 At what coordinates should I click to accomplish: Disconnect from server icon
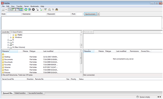pos(37,10)
